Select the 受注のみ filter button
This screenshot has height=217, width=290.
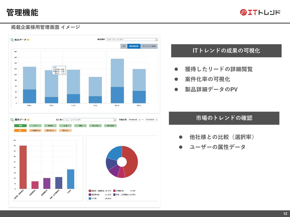click(x=65, y=131)
